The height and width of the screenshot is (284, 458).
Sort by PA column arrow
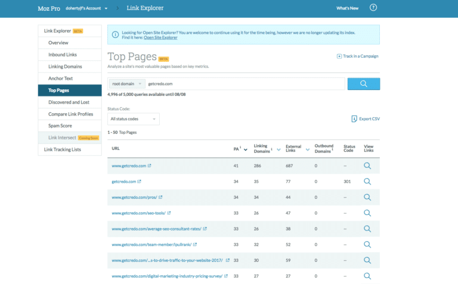246,149
